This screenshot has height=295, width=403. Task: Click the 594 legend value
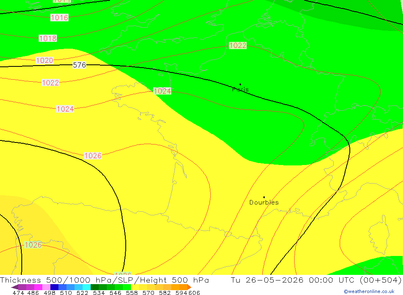coord(181,293)
